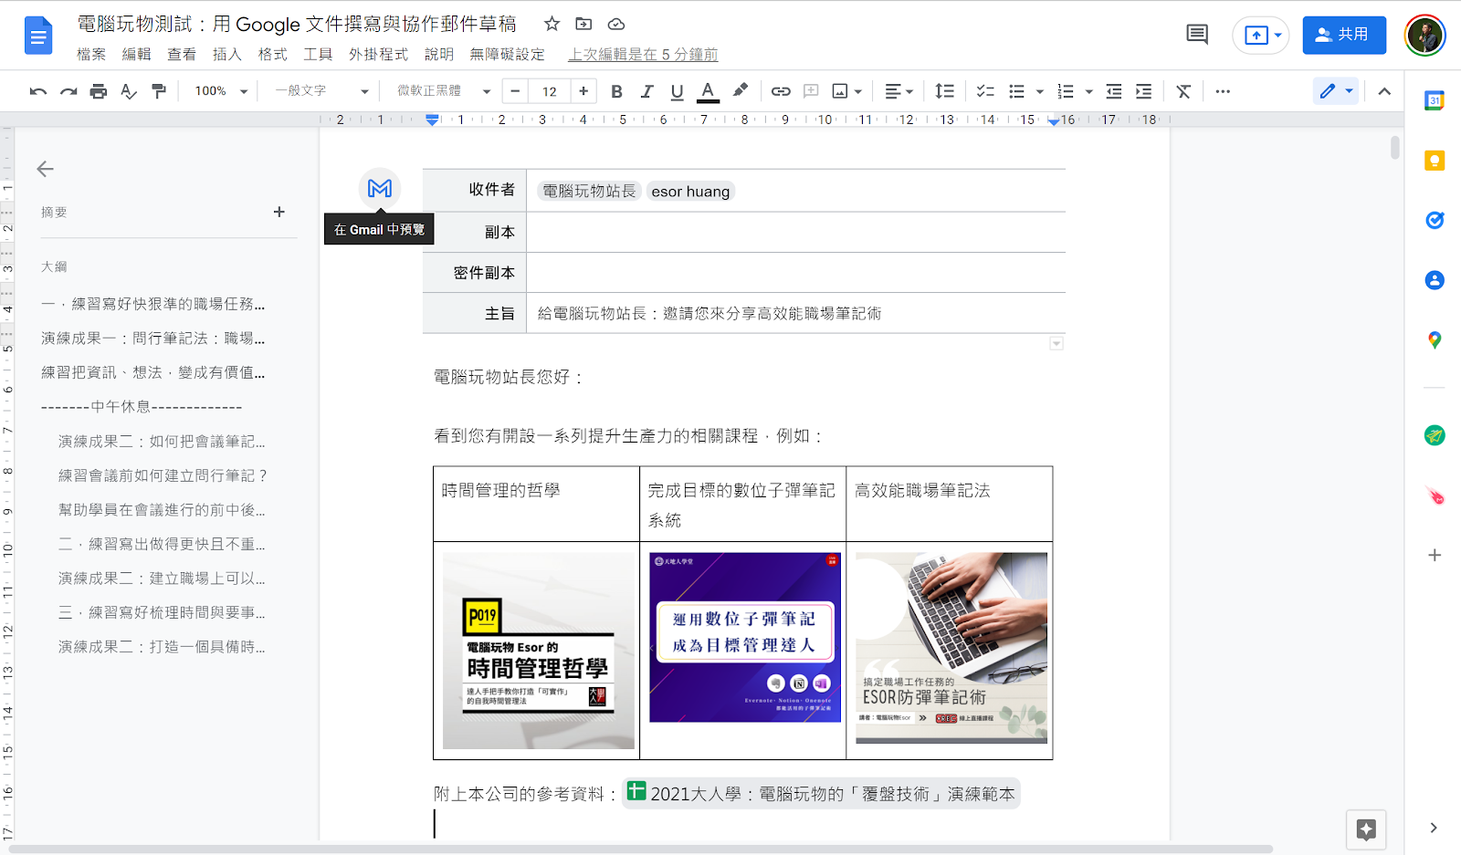Click the redo arrow icon
The image size is (1461, 855).
pos(68,91)
